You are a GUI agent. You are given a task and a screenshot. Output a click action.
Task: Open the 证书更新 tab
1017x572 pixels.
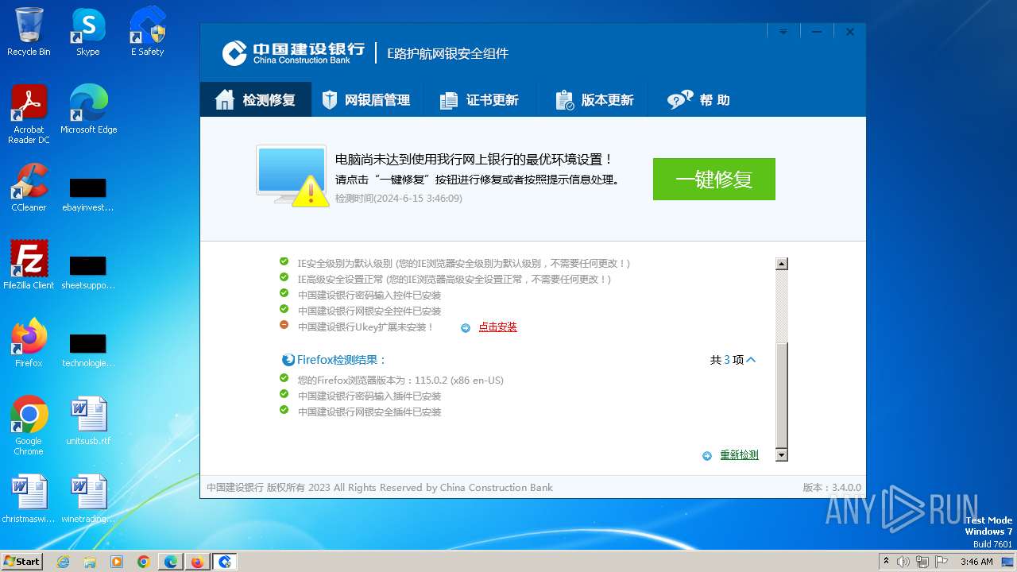[x=479, y=100]
